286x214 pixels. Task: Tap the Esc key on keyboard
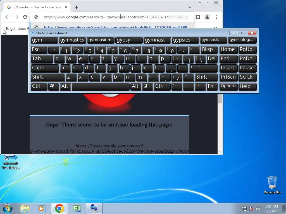tap(39, 50)
